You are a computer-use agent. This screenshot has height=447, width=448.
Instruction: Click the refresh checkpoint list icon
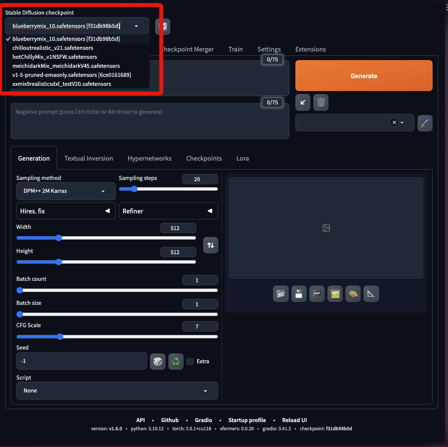pos(163,27)
